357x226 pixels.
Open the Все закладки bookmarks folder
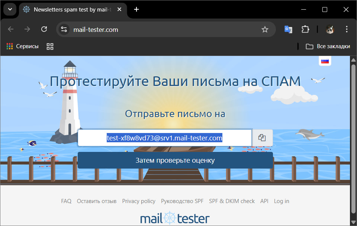pos(328,46)
